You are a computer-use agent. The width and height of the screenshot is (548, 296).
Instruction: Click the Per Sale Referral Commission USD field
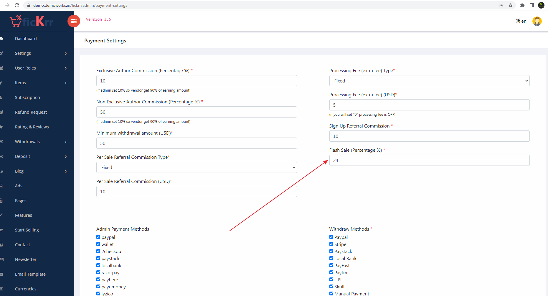point(197,191)
